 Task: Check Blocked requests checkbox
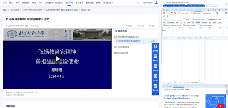click(184, 25)
